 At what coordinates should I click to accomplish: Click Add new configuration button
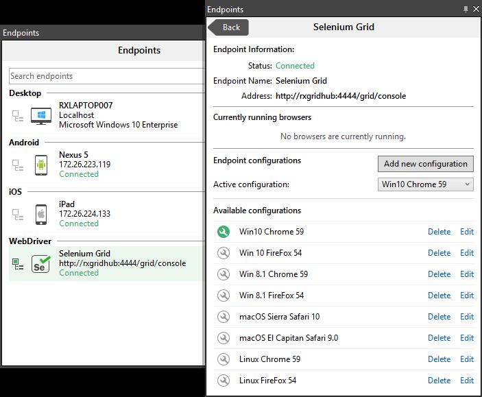coord(425,164)
